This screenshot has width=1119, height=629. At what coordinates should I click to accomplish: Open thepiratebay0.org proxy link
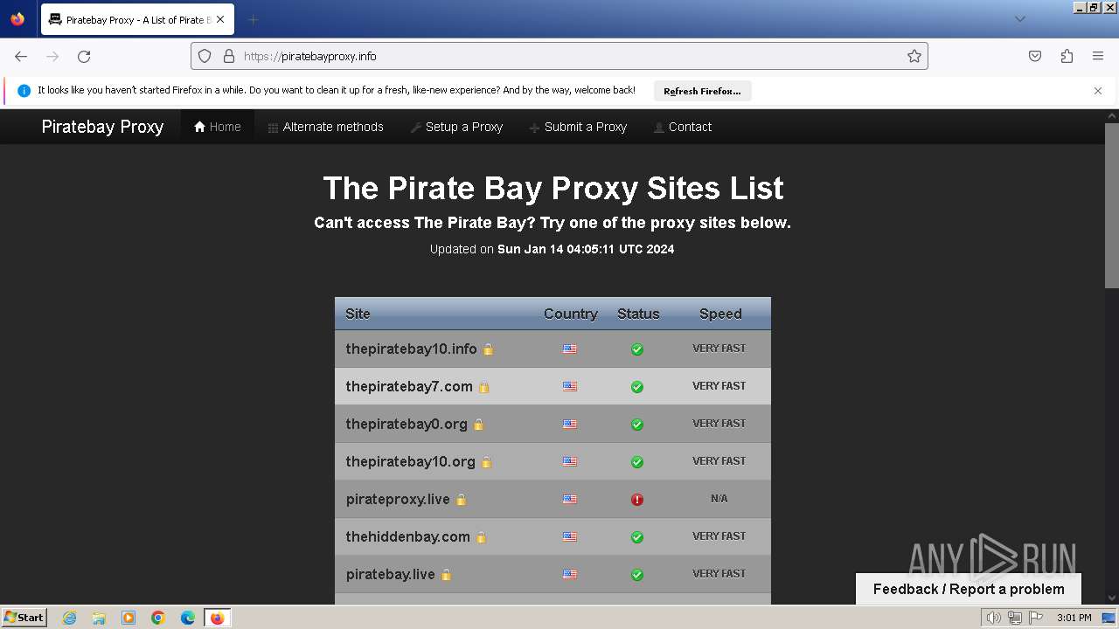407,424
